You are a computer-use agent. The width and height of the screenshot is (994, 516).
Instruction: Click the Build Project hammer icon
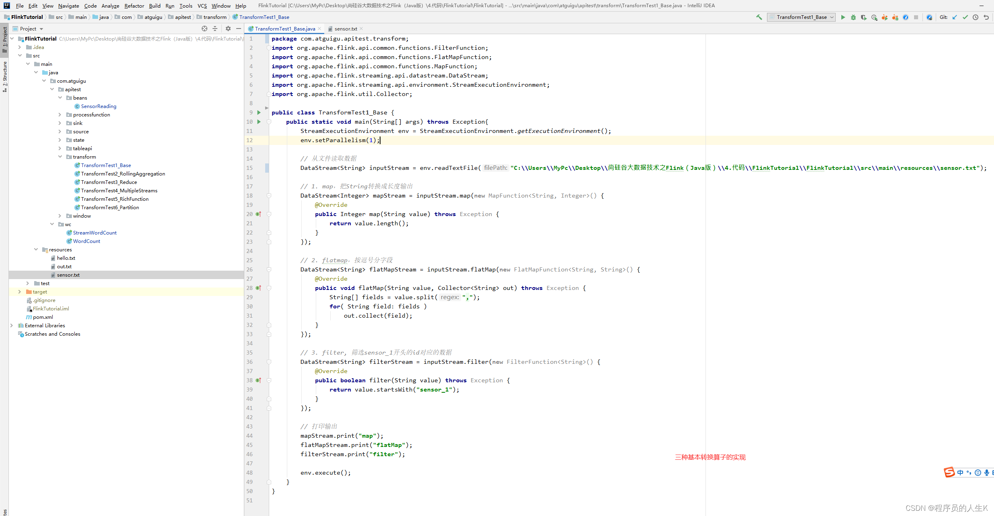[759, 17]
